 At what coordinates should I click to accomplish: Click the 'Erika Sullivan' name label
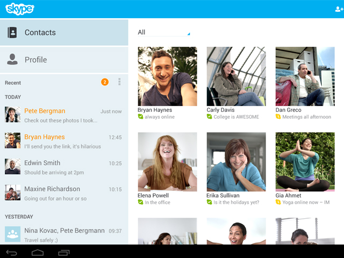click(x=223, y=195)
